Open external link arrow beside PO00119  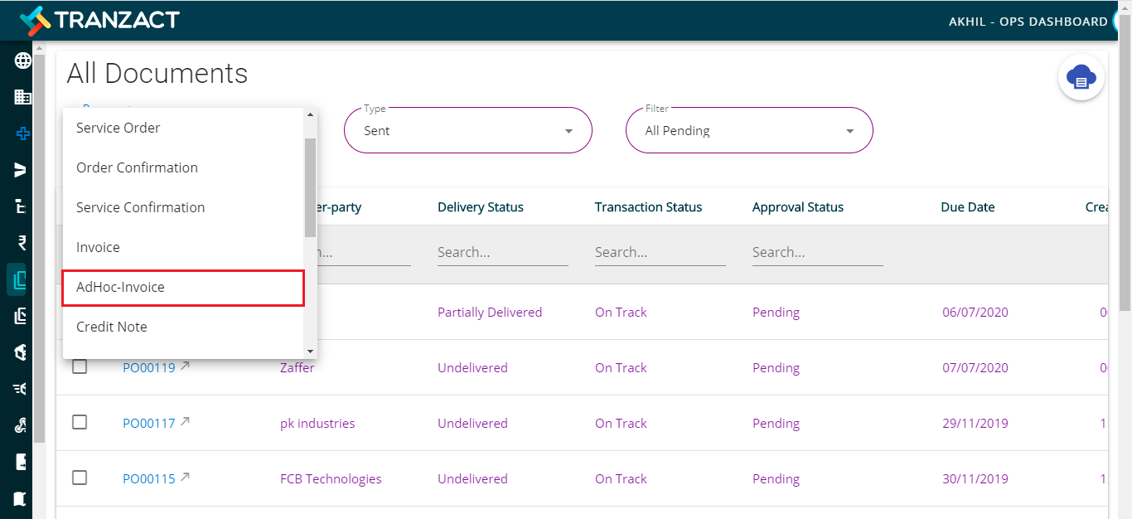tap(186, 366)
